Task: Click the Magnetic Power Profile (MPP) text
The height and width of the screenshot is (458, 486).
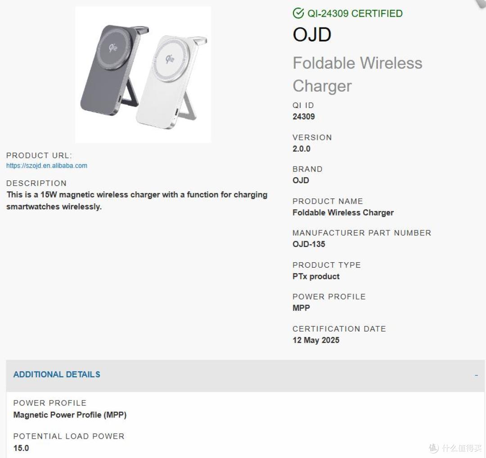Action: pos(70,415)
